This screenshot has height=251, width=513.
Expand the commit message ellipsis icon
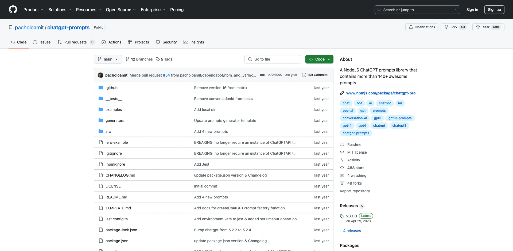[262, 75]
